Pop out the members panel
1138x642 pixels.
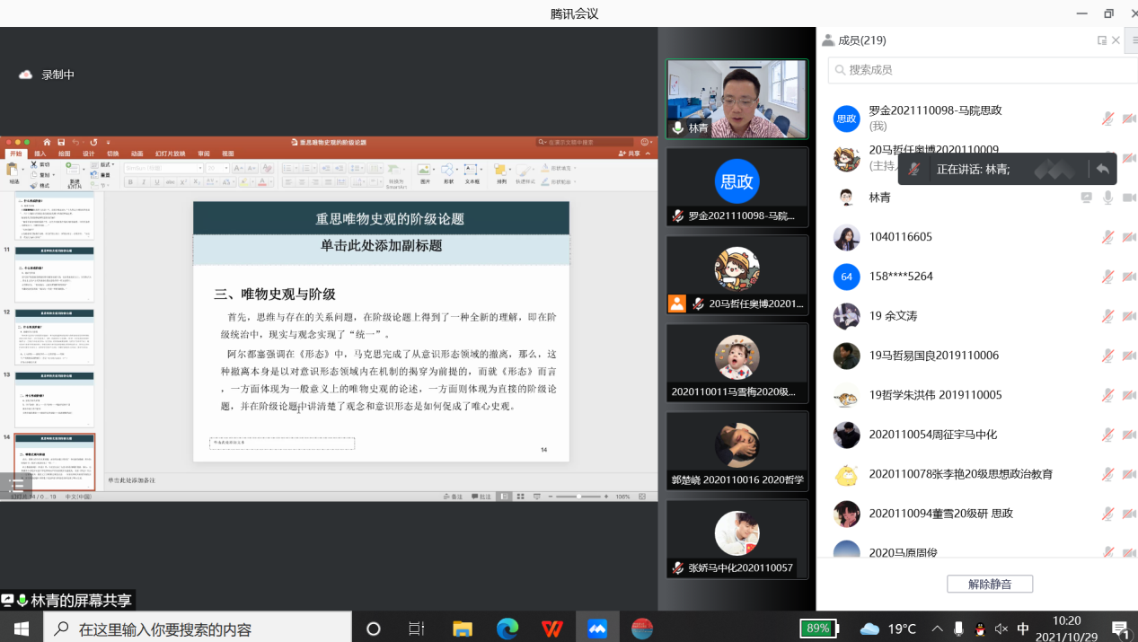click(1102, 40)
